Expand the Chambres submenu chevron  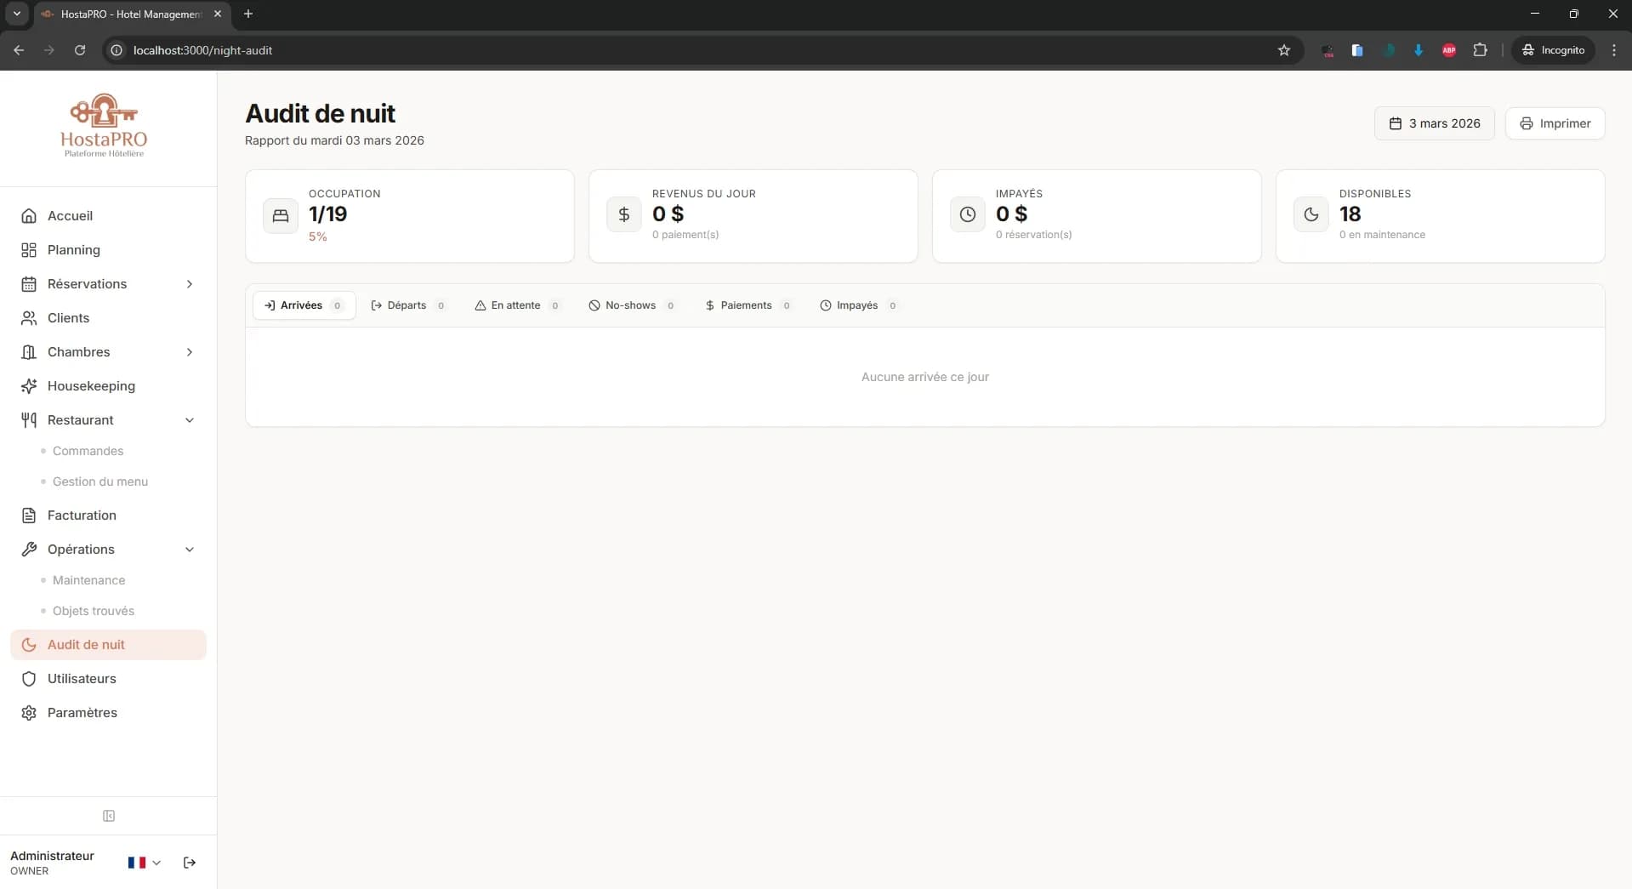(x=190, y=352)
